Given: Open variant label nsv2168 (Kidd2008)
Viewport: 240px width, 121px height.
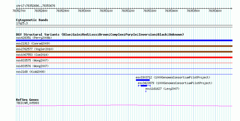Looking at the screenshot, I should (31, 72).
